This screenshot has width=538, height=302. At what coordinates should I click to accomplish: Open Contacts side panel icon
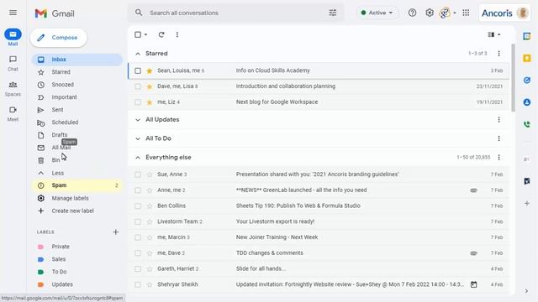coord(527,102)
